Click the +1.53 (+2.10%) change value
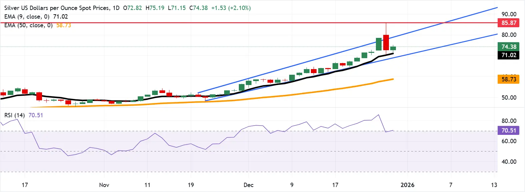525x192 pixels. pos(231,8)
